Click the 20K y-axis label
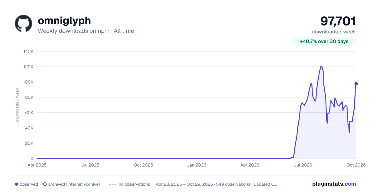Viewport: 371px width, 195px height. [x=29, y=143]
